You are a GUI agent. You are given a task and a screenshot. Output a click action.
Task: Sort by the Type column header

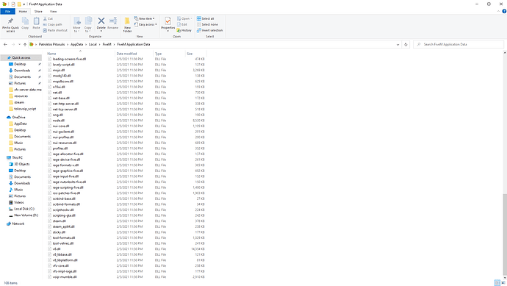169,54
